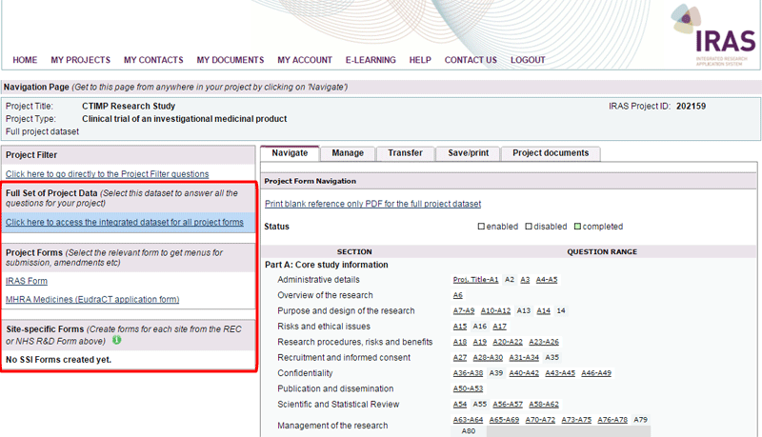The height and width of the screenshot is (437, 762).
Task: Open question A19 link
Action: pyautogui.click(x=480, y=342)
